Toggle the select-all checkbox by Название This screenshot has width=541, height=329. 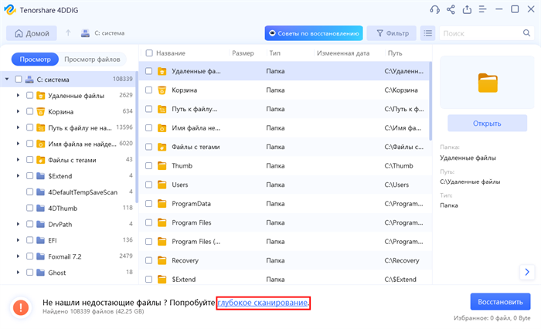click(x=149, y=53)
